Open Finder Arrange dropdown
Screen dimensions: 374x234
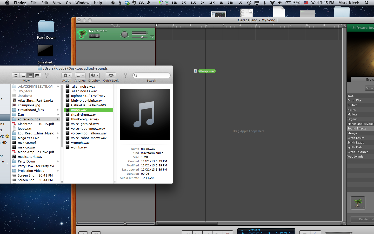click(80, 75)
